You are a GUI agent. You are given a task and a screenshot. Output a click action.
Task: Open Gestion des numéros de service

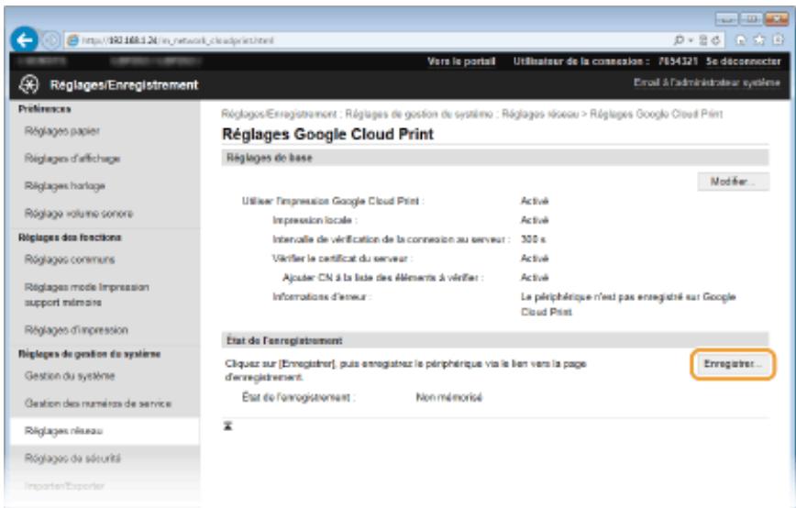[98, 403]
